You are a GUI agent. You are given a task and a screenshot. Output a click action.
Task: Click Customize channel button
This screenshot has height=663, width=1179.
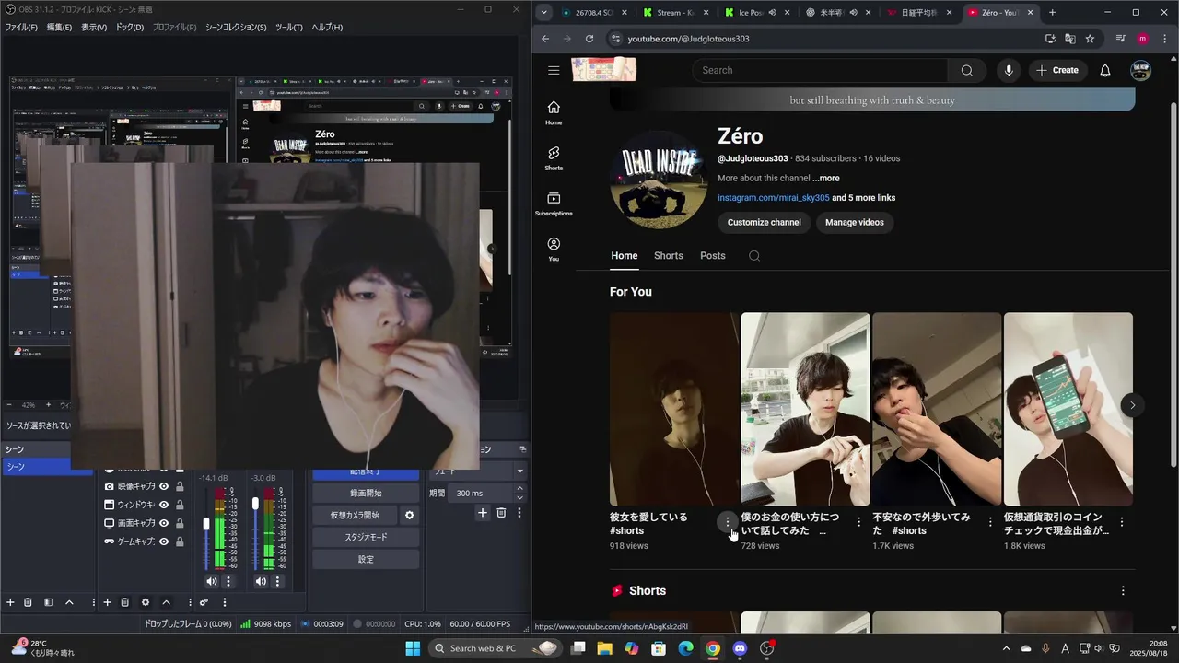tap(765, 222)
